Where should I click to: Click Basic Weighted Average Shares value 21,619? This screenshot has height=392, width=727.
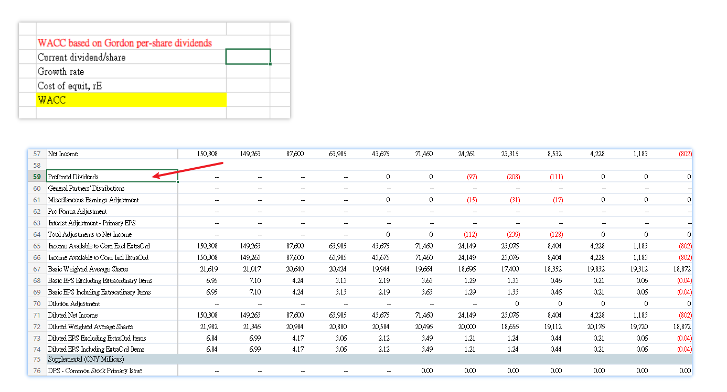208,269
